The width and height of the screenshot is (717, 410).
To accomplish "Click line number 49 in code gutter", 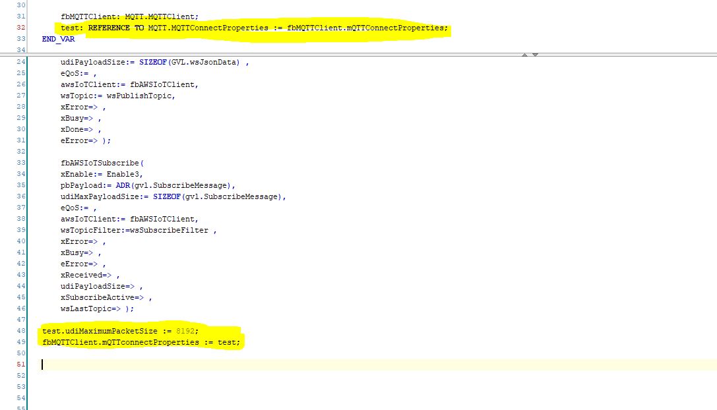I will [x=20, y=342].
